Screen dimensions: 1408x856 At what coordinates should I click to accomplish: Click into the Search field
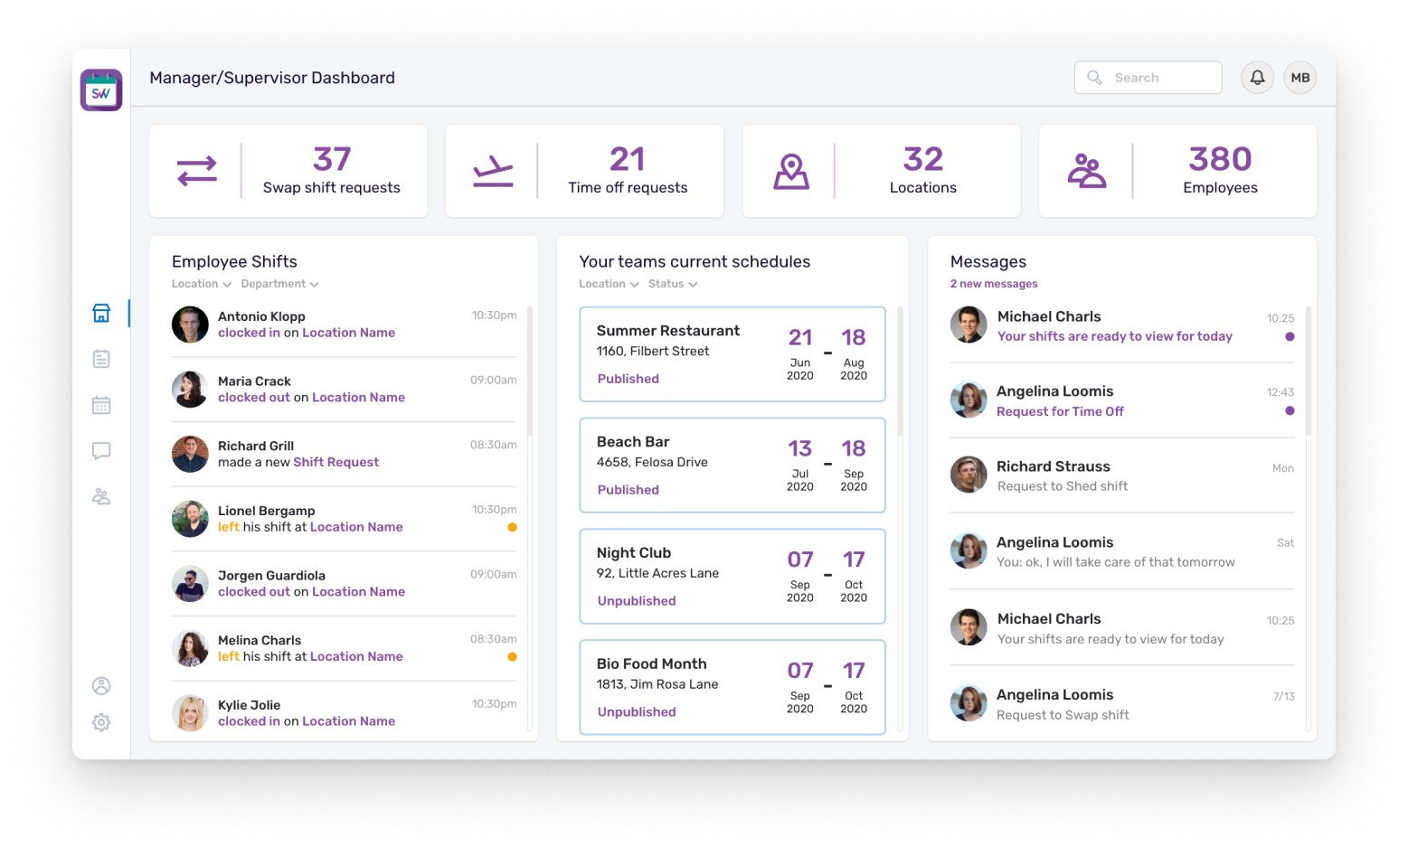1148,78
